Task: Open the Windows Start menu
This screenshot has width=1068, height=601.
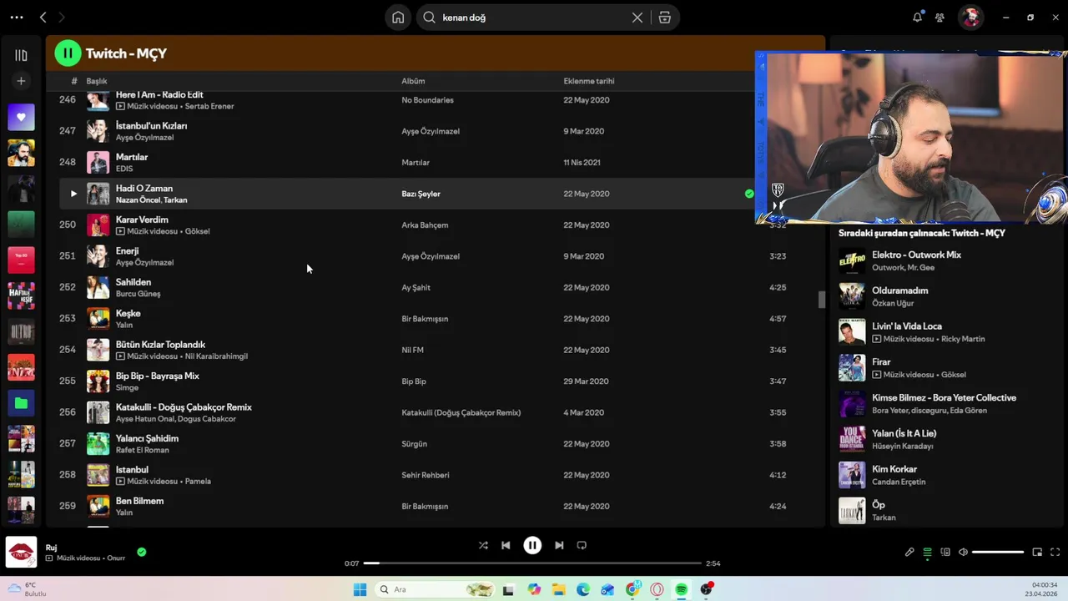Action: click(x=360, y=589)
